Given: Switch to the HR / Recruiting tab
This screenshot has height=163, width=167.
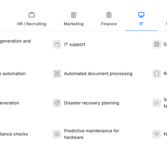Looking at the screenshot, I should [x=32, y=24].
